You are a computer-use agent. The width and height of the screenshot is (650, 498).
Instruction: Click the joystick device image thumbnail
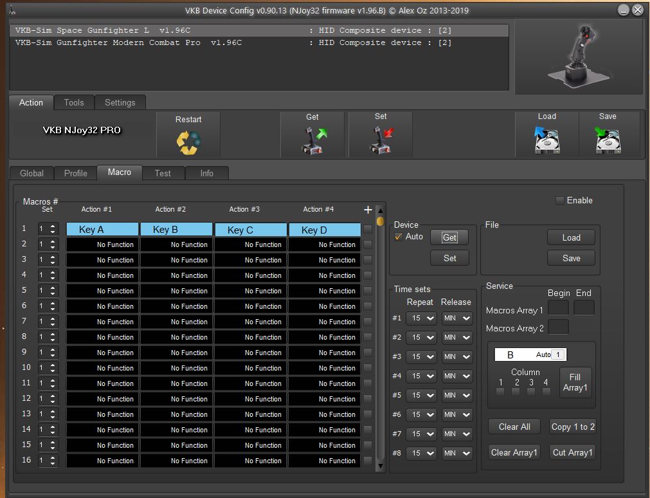(578, 57)
